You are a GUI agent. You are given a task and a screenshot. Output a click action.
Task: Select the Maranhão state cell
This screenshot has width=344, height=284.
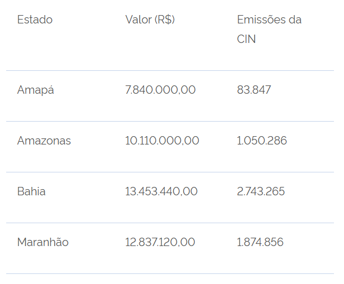tap(43, 242)
